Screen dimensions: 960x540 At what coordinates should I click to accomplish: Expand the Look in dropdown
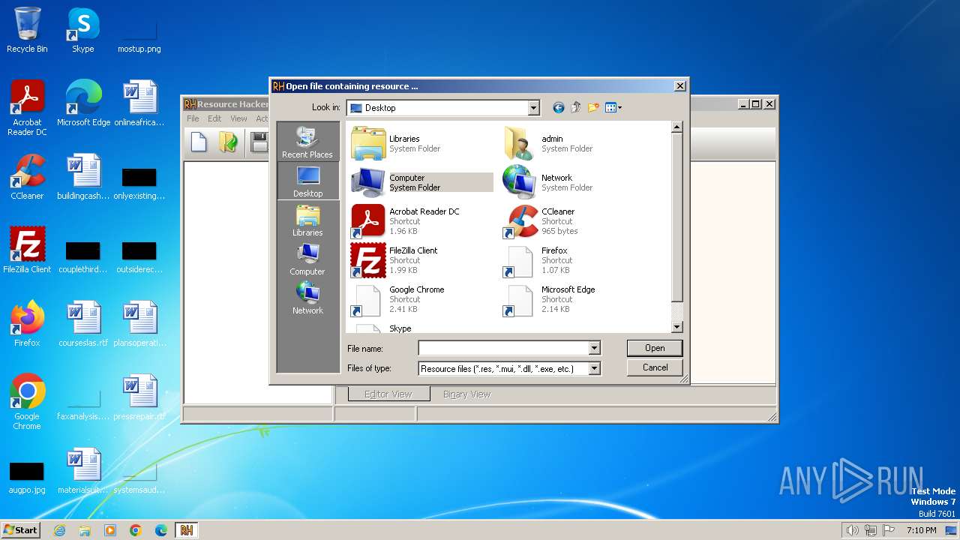(533, 108)
